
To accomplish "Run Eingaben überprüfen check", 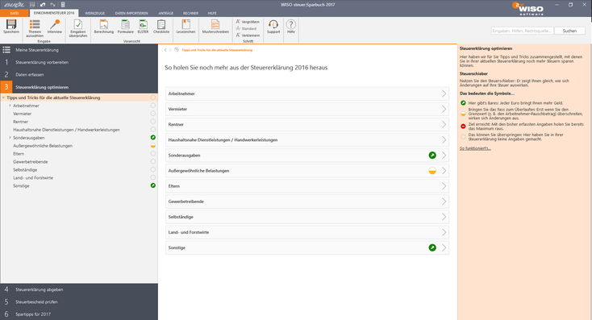I will click(x=78, y=28).
